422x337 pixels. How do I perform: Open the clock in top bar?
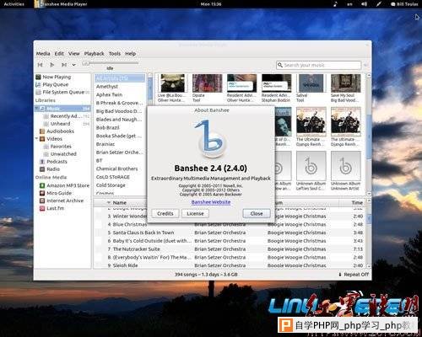coord(211,4)
